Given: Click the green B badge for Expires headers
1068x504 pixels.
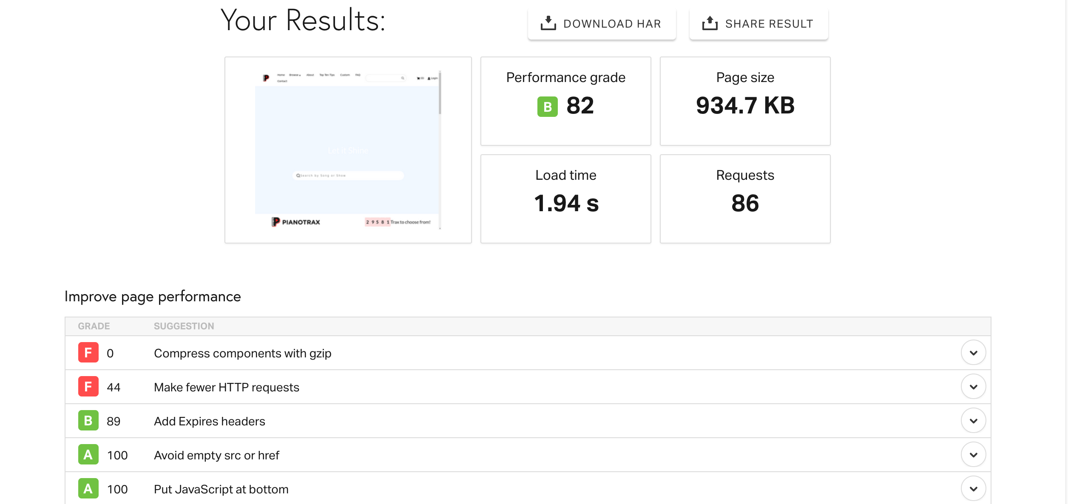Looking at the screenshot, I should pyautogui.click(x=88, y=421).
